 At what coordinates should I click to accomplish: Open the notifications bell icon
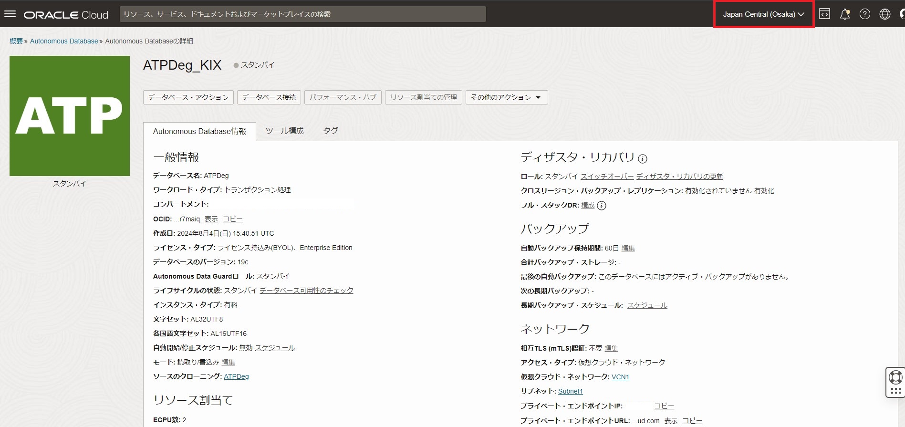tap(844, 14)
